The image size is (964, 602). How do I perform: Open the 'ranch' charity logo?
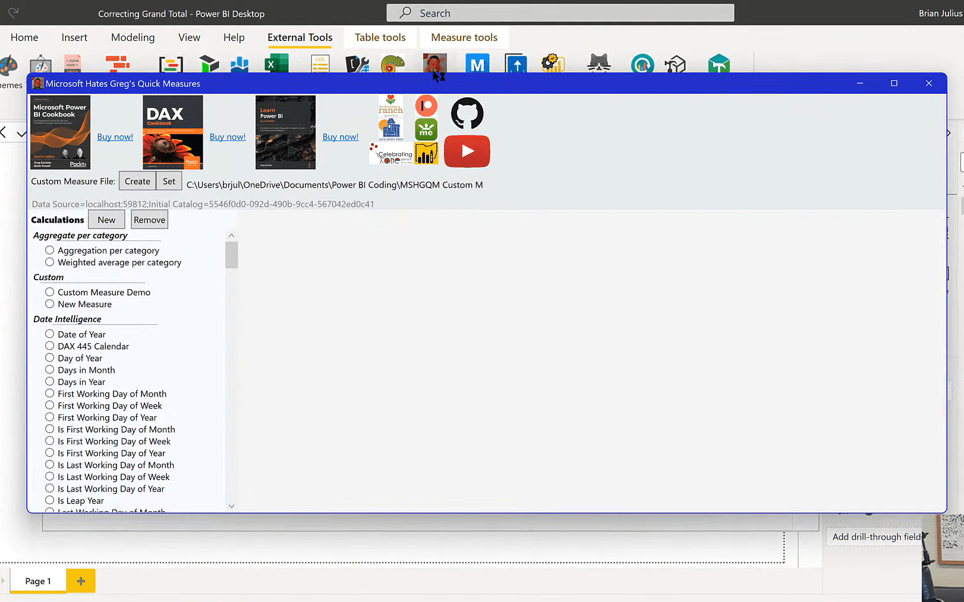390,105
